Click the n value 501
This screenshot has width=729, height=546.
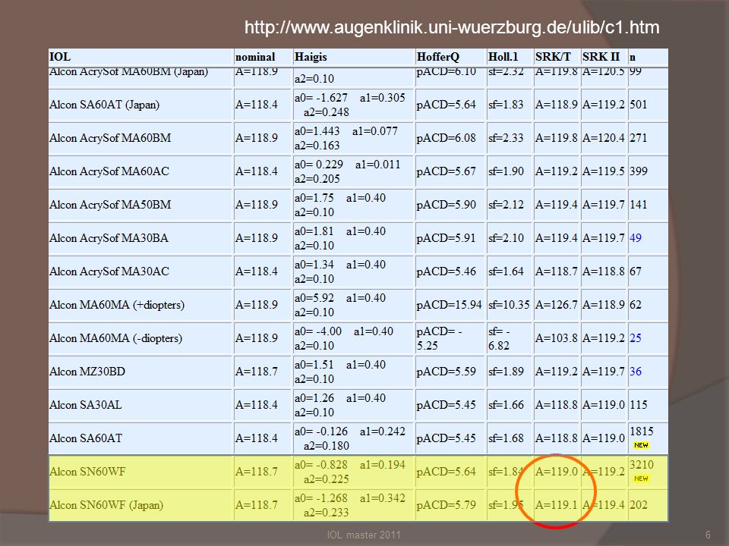(639, 104)
